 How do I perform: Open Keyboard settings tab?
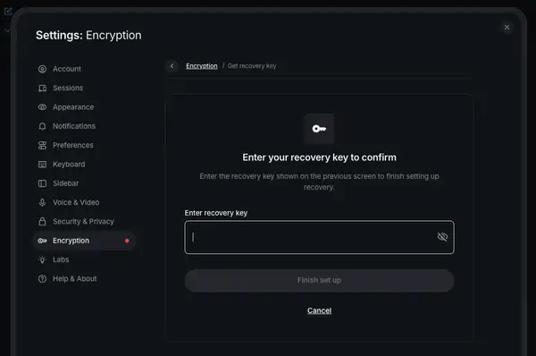click(x=84, y=165)
